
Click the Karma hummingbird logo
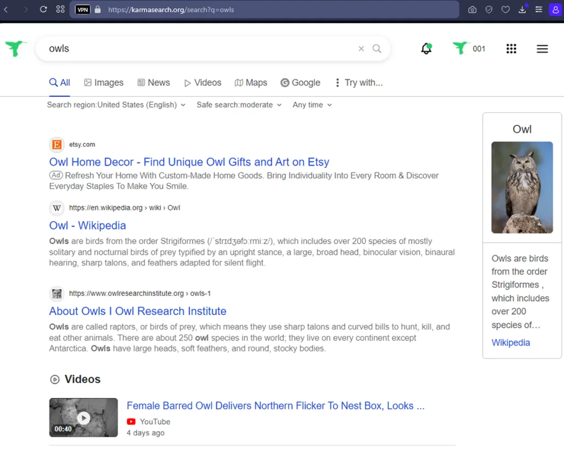(15, 48)
